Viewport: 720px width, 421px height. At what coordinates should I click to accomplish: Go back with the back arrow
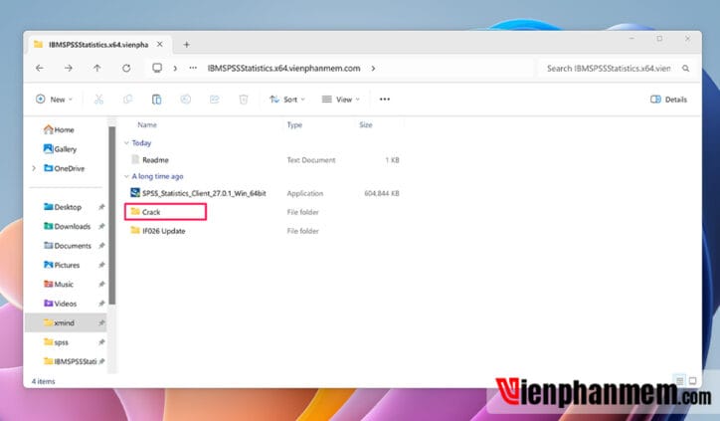point(40,68)
